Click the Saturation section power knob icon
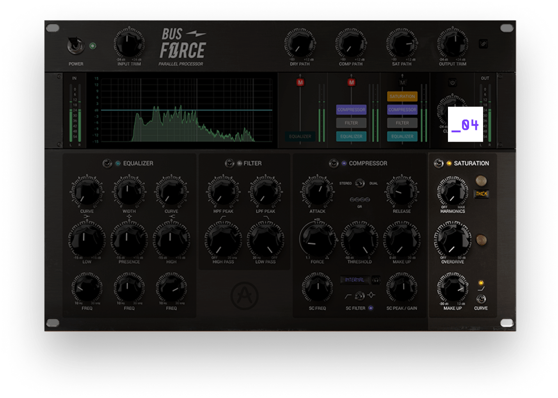 tap(439, 163)
